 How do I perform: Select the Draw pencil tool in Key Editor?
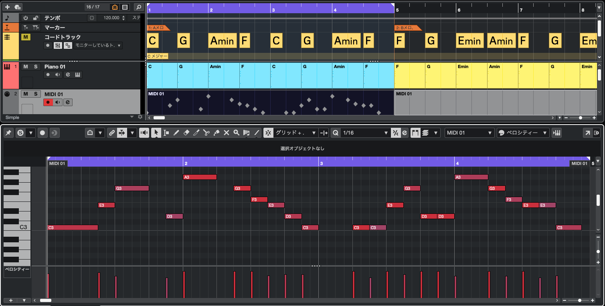coord(176,133)
